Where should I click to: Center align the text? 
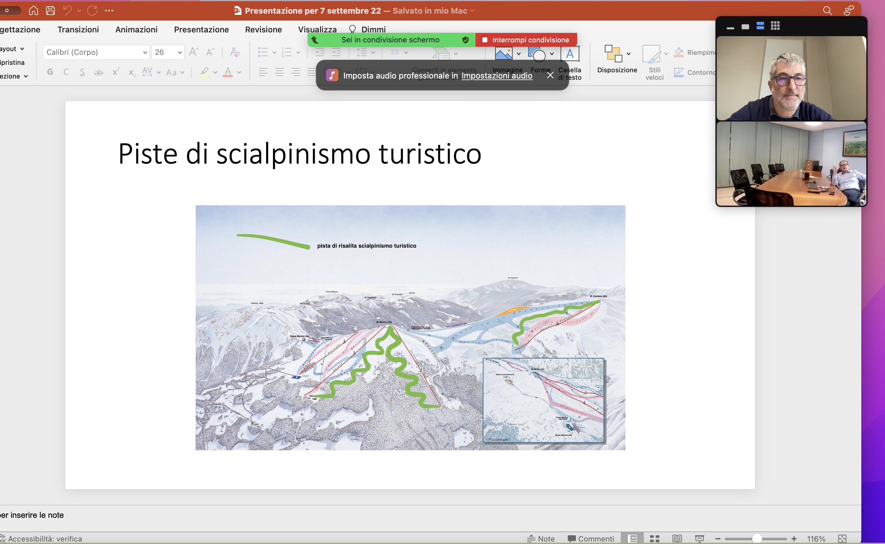pos(279,72)
